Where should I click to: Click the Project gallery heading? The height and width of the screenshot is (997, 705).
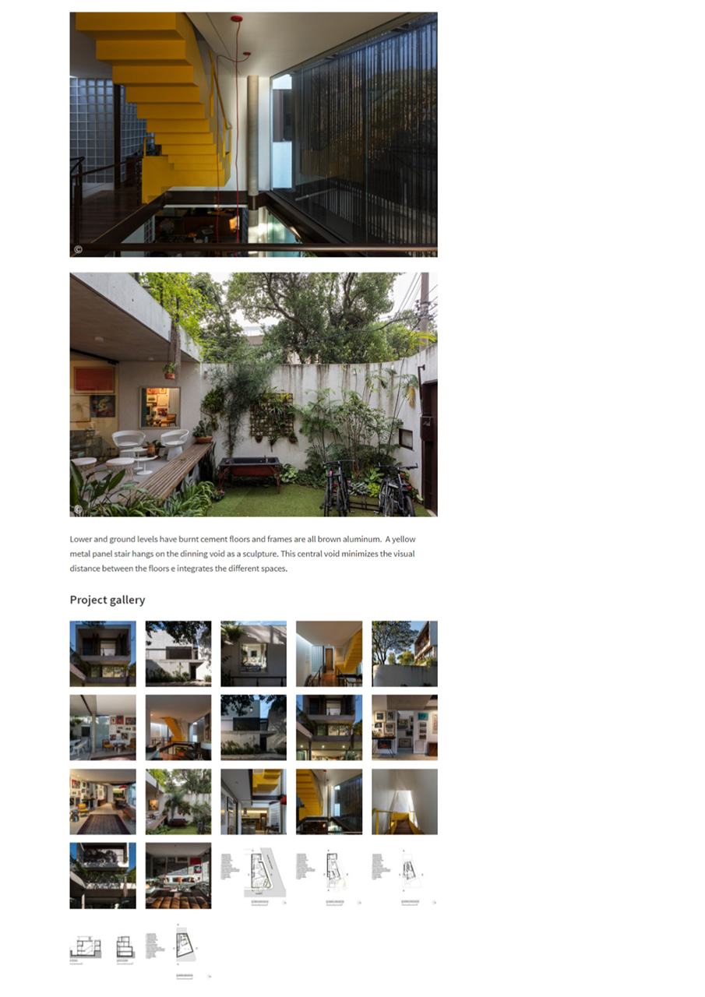(108, 600)
